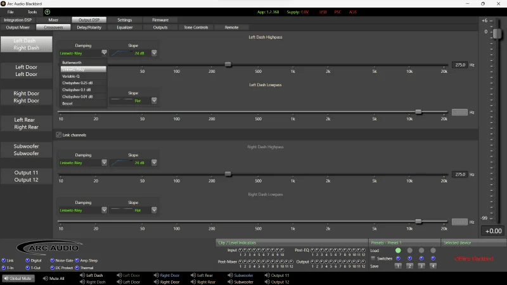Mute the upper Right Door speaker icon
Image resolution: width=507 pixels, height=285 pixels.
pyautogui.click(x=156, y=275)
